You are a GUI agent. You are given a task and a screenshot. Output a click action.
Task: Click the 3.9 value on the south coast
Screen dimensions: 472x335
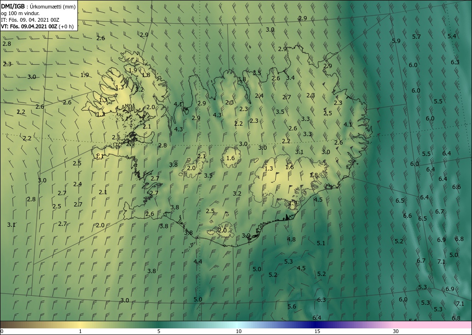[x=246, y=236]
